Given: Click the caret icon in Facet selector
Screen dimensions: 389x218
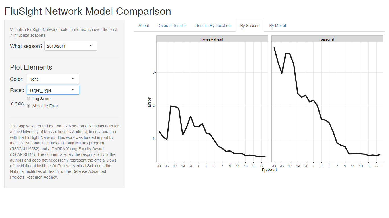Looking at the screenshot, I should (x=73, y=89).
